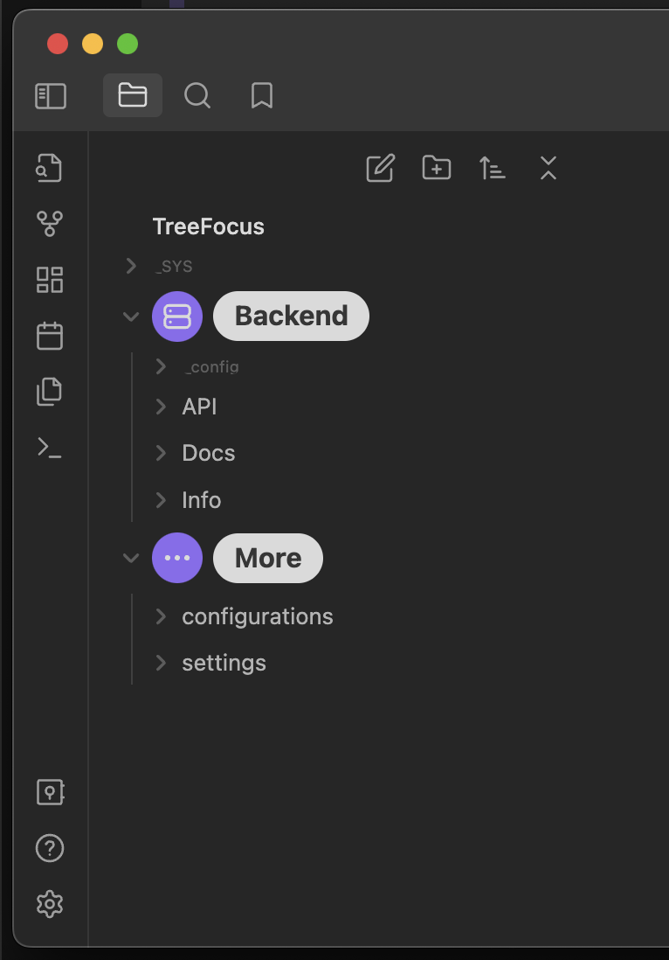Switch to the Search tab
The width and height of the screenshot is (669, 960).
tap(197, 96)
